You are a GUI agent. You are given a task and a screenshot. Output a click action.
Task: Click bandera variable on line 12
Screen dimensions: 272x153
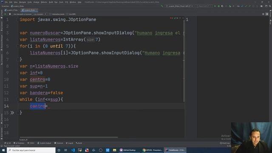39,93
